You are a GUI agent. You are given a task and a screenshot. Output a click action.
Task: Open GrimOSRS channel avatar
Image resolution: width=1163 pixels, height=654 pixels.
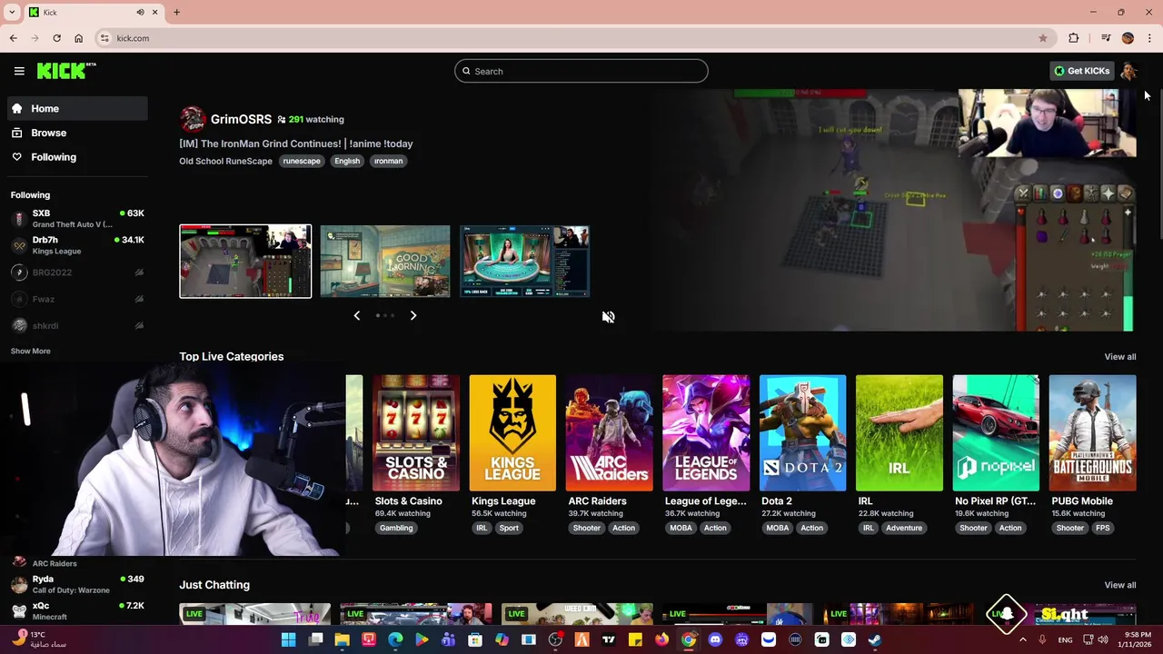point(193,119)
